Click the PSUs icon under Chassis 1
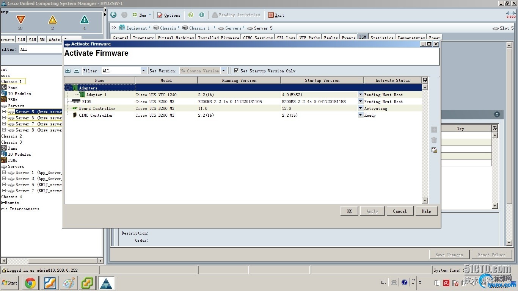 click(4, 100)
